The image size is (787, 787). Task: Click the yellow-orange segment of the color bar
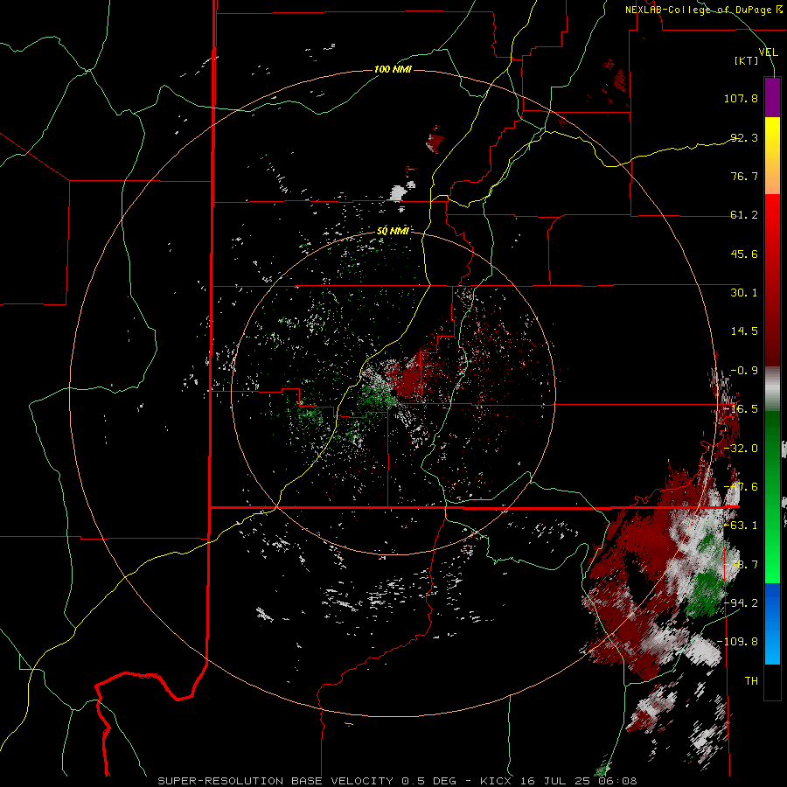(772, 156)
